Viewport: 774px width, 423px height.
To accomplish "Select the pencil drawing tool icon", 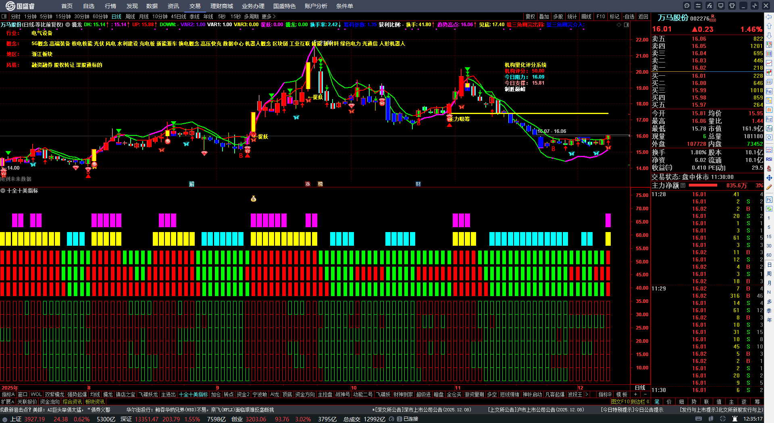I will (769, 187).
